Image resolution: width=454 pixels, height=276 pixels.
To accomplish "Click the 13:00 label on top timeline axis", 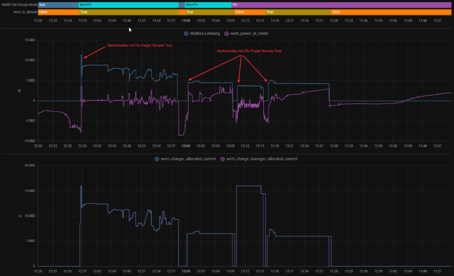I will 186,20.
